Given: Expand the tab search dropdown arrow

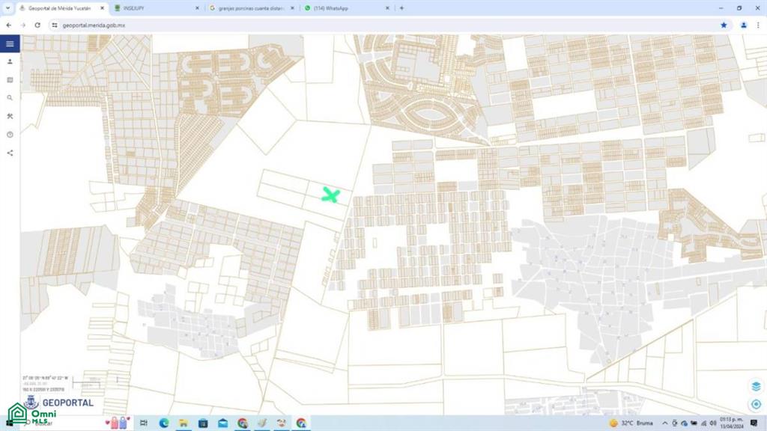Looking at the screenshot, I should (7, 7).
